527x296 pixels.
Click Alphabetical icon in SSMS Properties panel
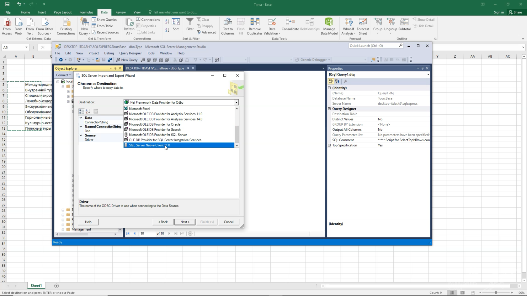tap(337, 81)
